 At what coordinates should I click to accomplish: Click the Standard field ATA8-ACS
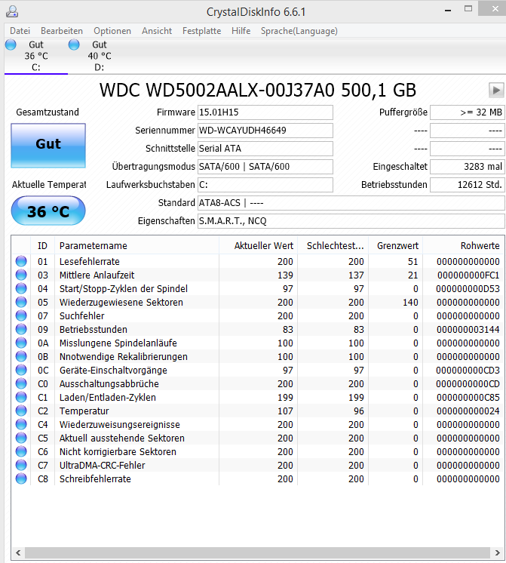[351, 203]
